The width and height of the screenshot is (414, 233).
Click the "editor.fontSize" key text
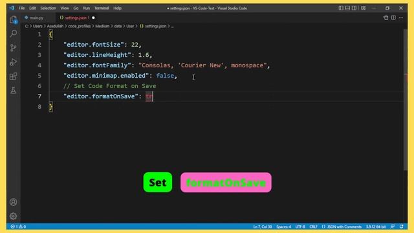tap(93, 45)
